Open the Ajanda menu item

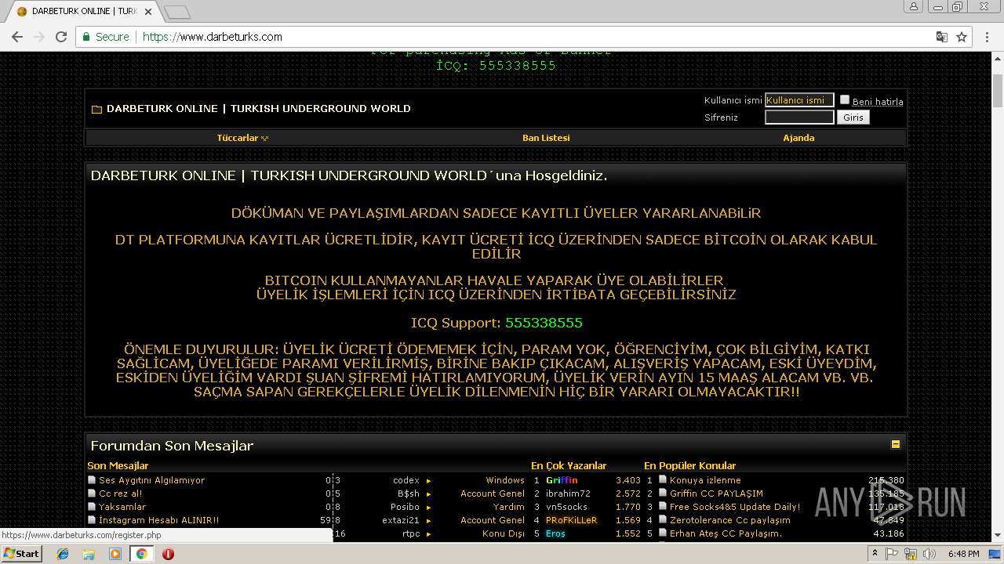(x=798, y=138)
